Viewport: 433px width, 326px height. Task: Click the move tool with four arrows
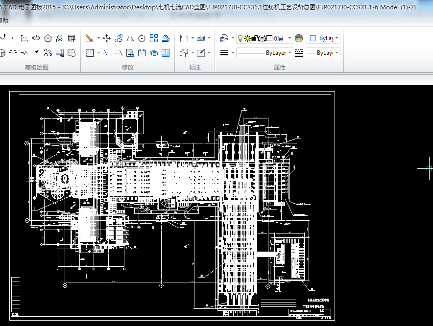[x=106, y=38]
